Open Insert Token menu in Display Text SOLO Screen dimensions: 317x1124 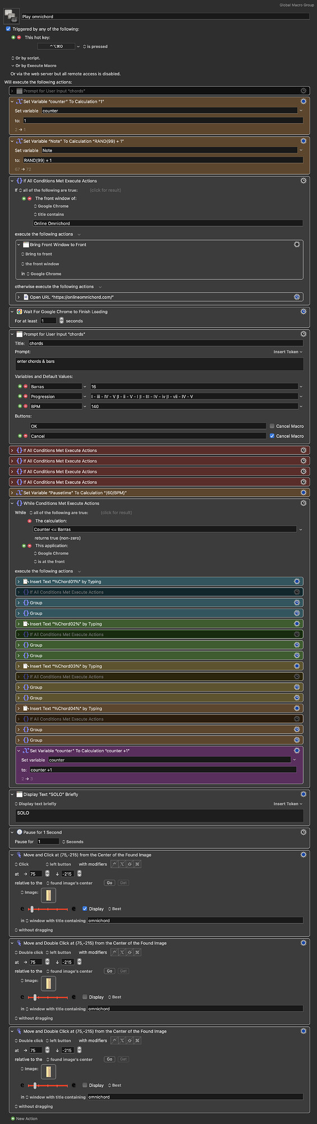[288, 804]
